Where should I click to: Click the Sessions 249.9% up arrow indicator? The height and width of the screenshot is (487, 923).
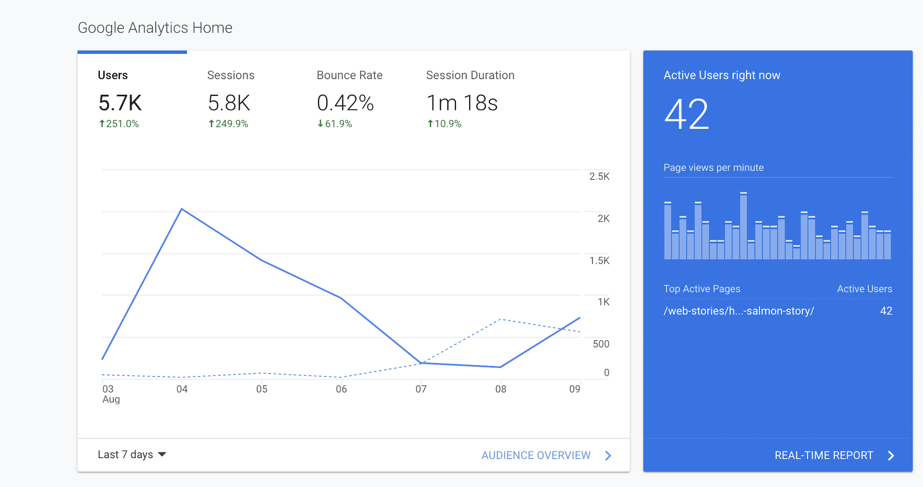(x=211, y=124)
